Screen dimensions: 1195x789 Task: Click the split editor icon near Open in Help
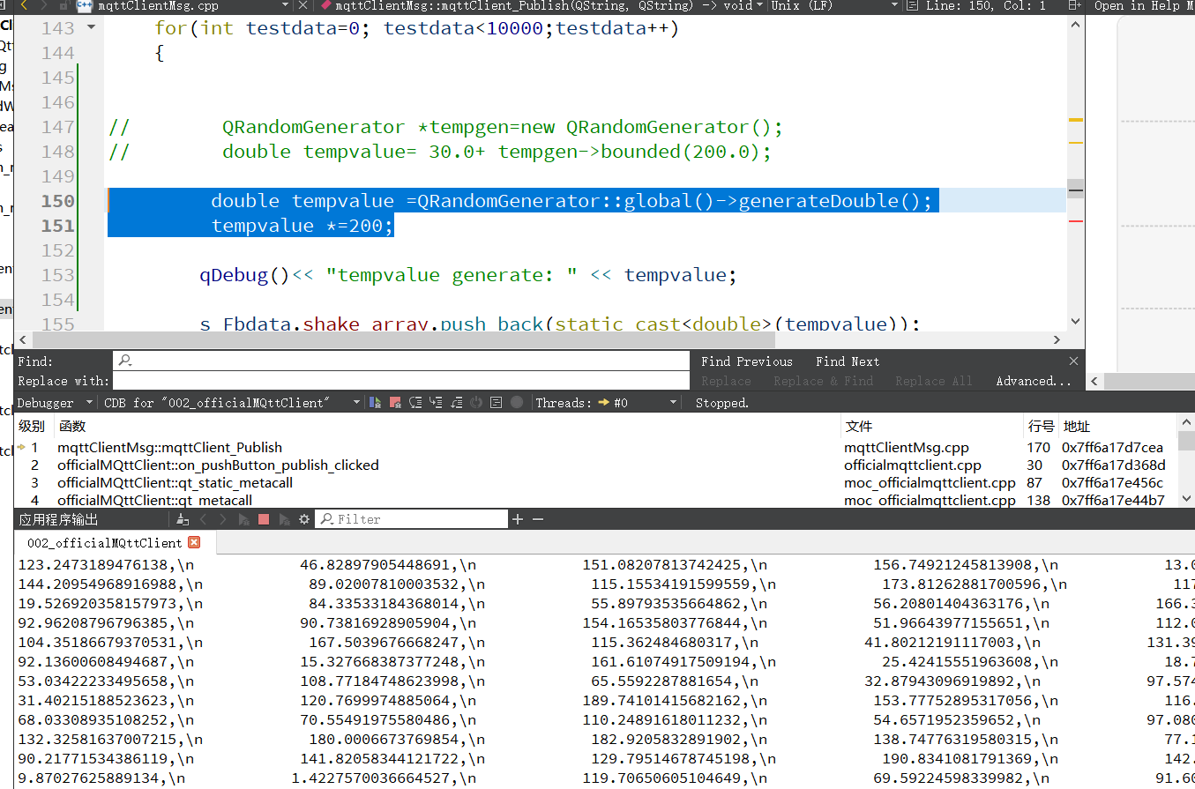click(1073, 6)
